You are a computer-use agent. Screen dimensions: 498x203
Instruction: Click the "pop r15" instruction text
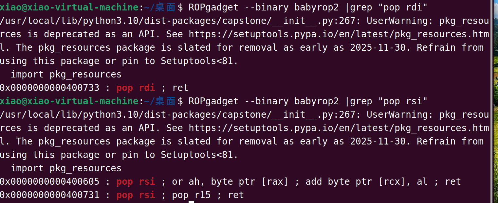191,195
